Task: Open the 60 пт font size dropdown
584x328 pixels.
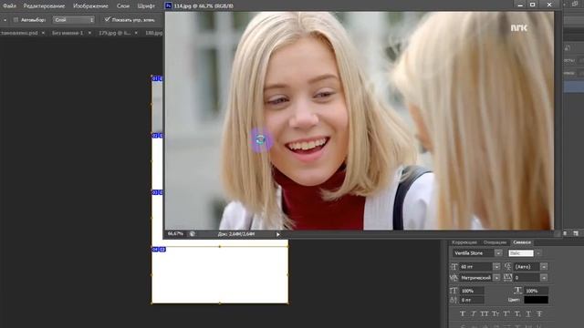Action: coord(496,267)
